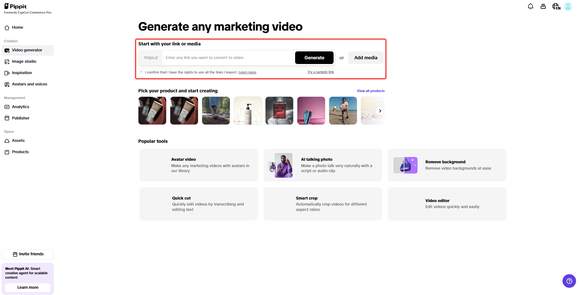Show more products with the carousel arrow
This screenshot has height=295, width=583.
(380, 111)
